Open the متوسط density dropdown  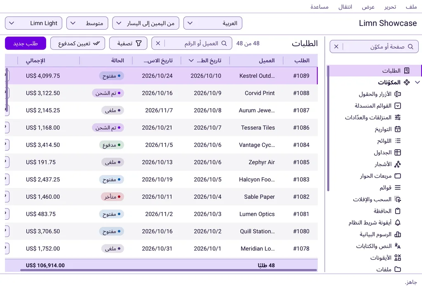pos(87,23)
